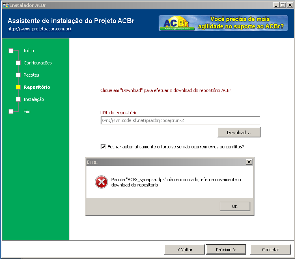The width and height of the screenshot is (295, 259).
Task: Click the white box beside Fim
Action: [11, 111]
